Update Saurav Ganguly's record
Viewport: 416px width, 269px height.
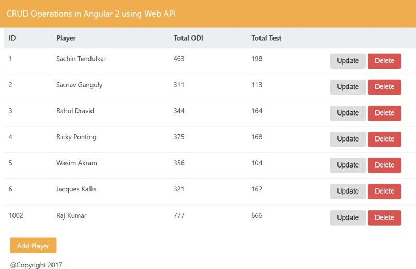click(347, 87)
